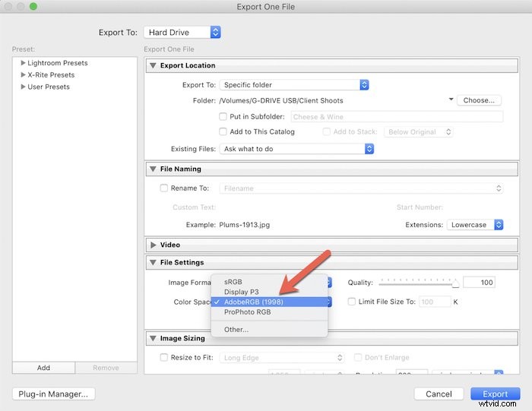Collapse the File Naming section triangle
The height and width of the screenshot is (411, 532).
tap(153, 169)
